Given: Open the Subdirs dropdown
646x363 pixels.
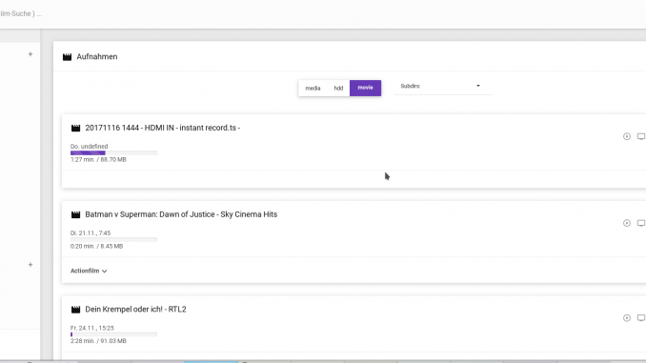Looking at the screenshot, I should 443,86.
